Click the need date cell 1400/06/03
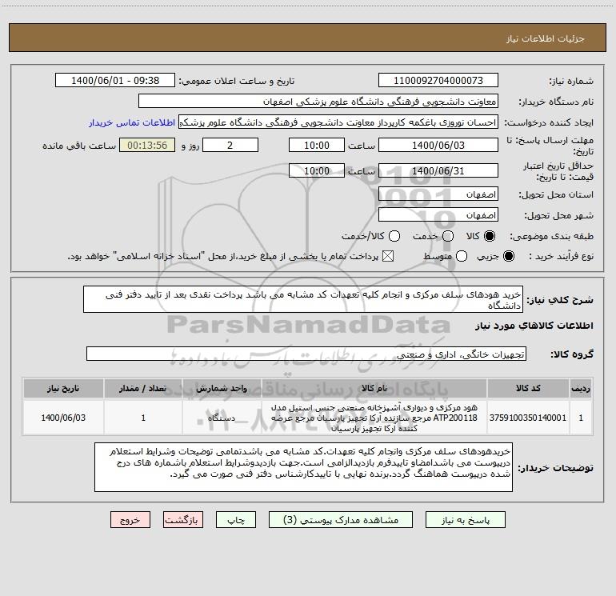The height and width of the screenshot is (596, 616). pyautogui.click(x=63, y=418)
